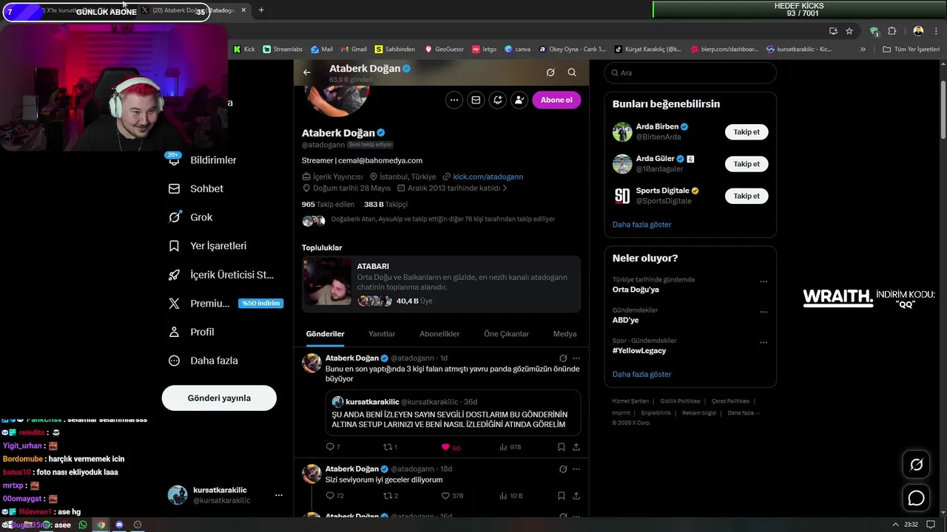Share the 'Sizi seviyorum' post
The width and height of the screenshot is (947, 532).
576,496
